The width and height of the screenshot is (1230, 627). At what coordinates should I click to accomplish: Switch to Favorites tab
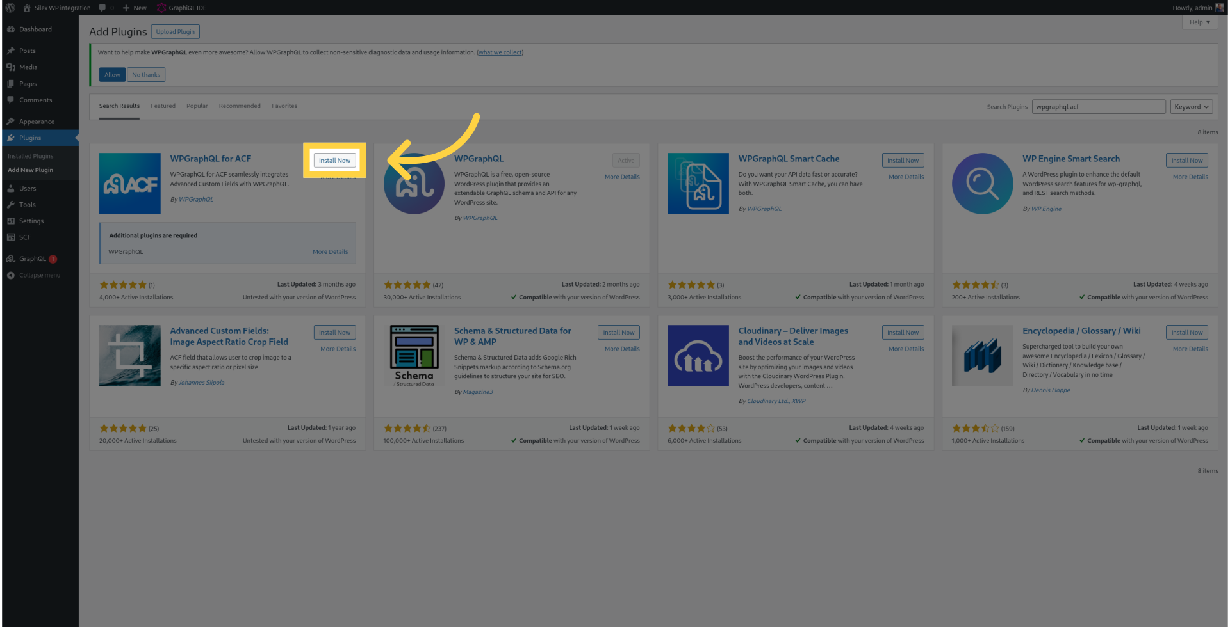pos(284,106)
